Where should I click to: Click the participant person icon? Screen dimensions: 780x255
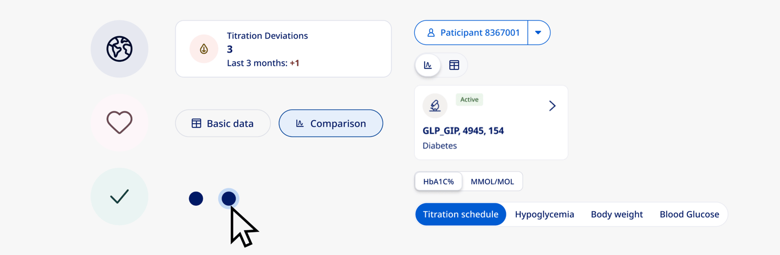coord(431,33)
